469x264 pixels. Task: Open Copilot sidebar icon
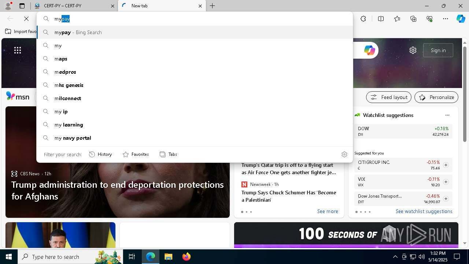461,19
